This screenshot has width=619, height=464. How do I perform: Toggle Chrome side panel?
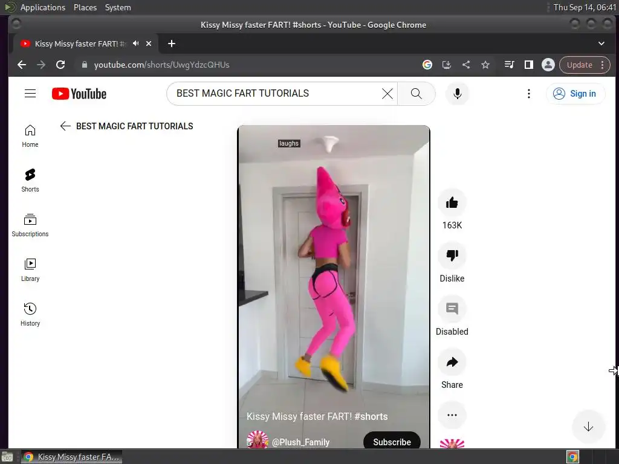coord(528,65)
